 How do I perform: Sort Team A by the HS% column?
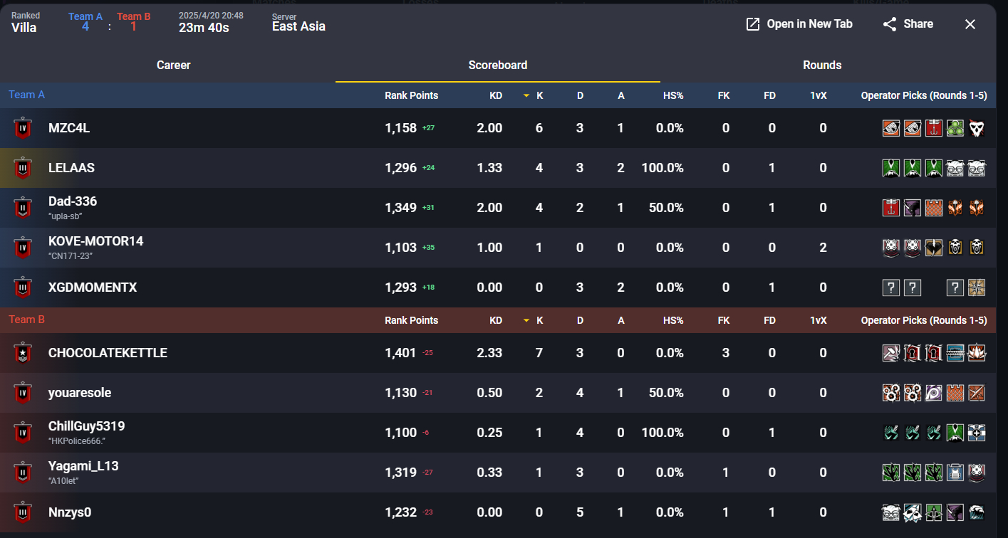672,95
